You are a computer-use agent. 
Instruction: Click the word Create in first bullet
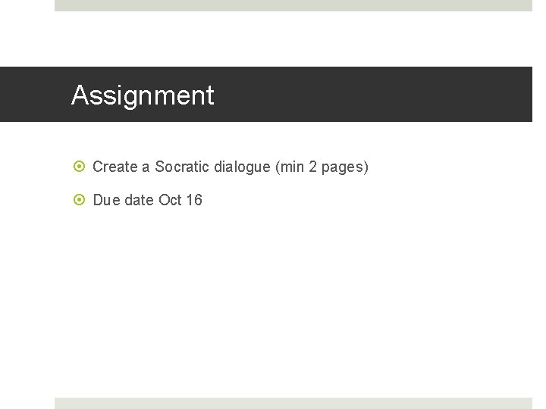pos(115,167)
